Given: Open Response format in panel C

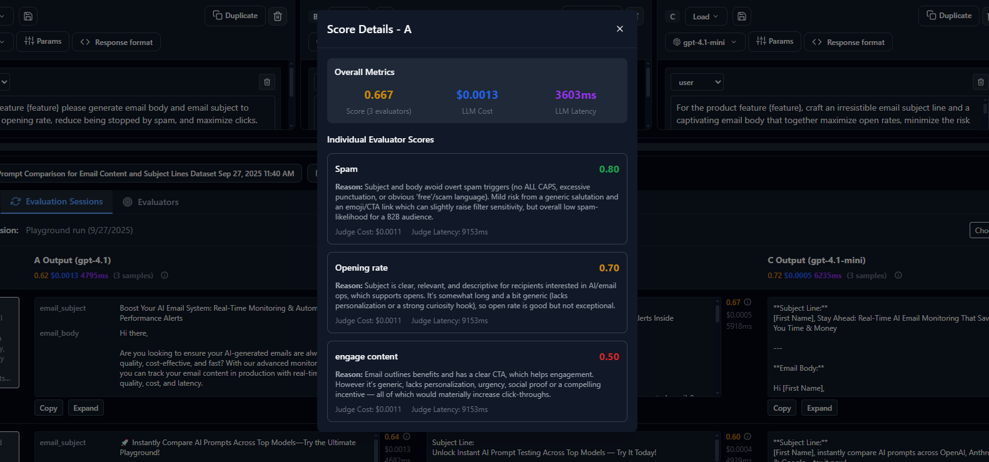Looking at the screenshot, I should tap(848, 42).
